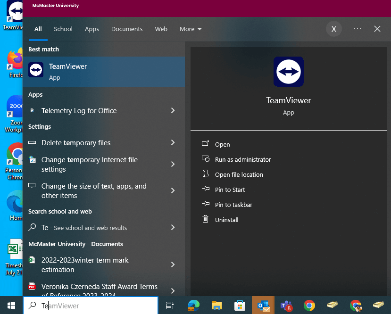The height and width of the screenshot is (314, 391).
Task: Switch to the School tab
Action: 63,29
